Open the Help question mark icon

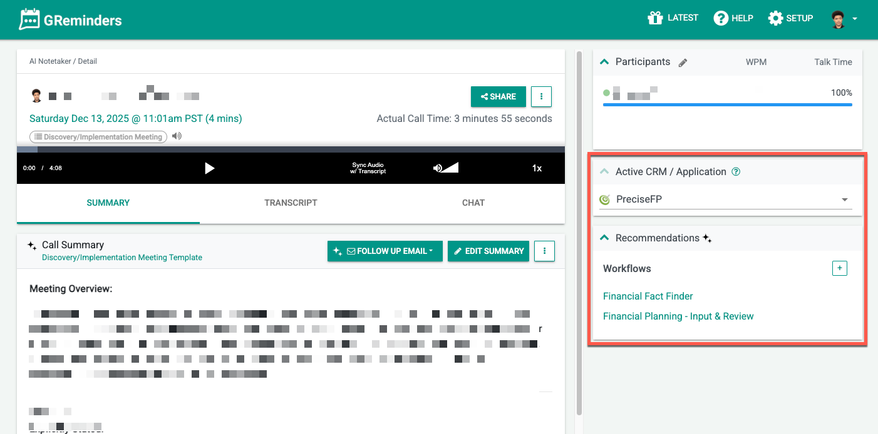point(721,18)
